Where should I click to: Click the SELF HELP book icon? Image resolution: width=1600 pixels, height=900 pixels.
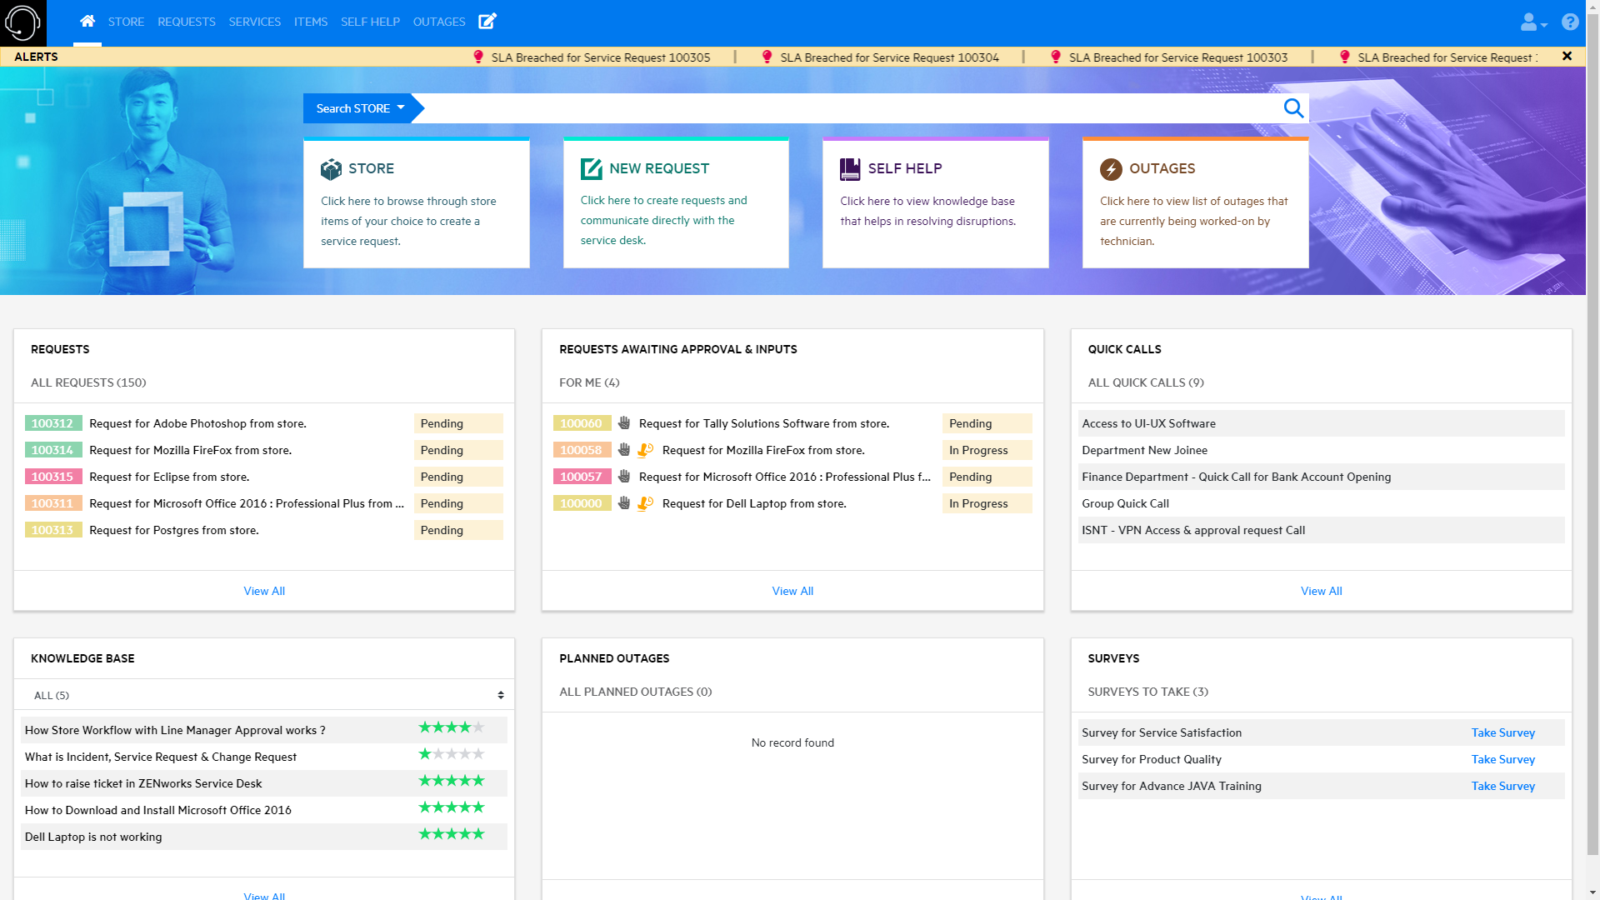(x=850, y=169)
